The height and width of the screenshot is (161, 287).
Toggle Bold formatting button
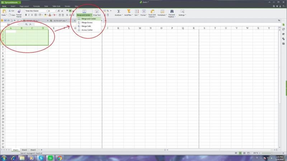26,15
